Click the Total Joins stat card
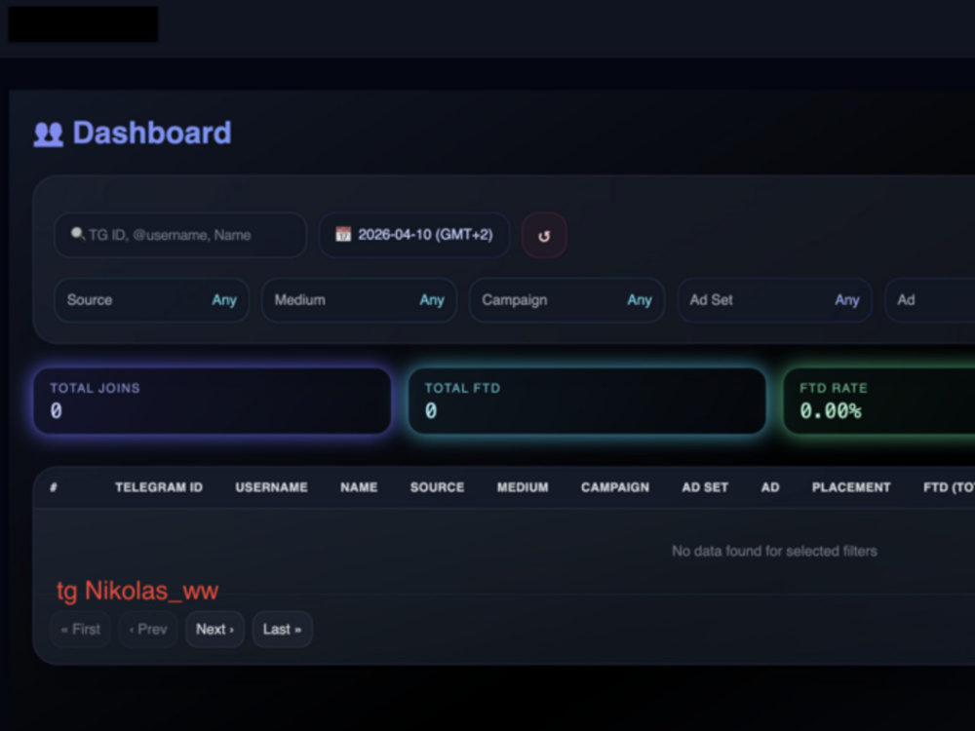Screen dimensions: 975x731 [212, 401]
